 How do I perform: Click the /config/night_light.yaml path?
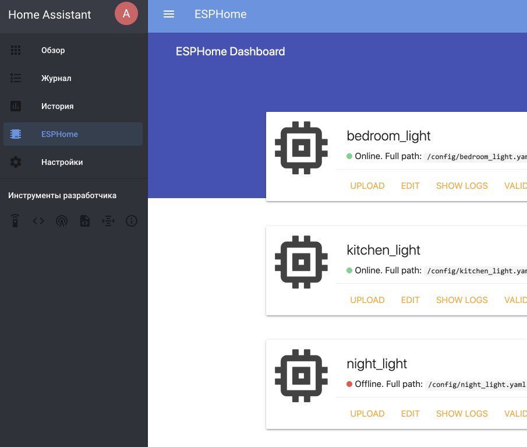(x=476, y=385)
